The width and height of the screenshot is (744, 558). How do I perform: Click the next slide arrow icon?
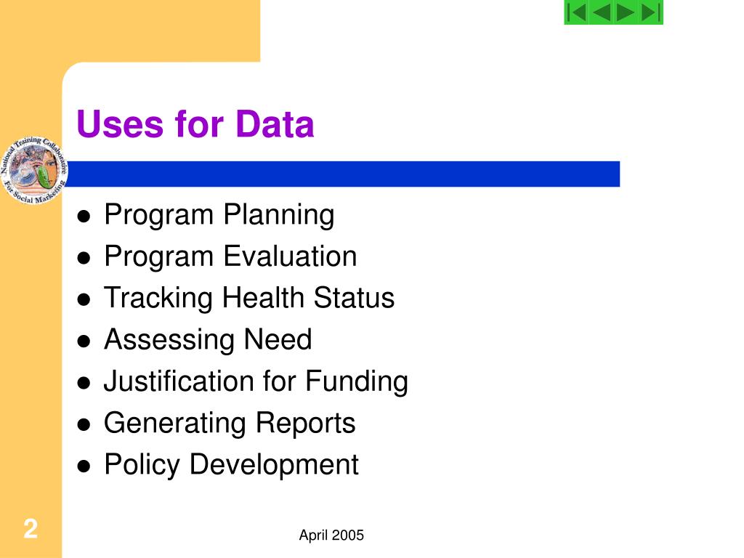click(x=626, y=12)
